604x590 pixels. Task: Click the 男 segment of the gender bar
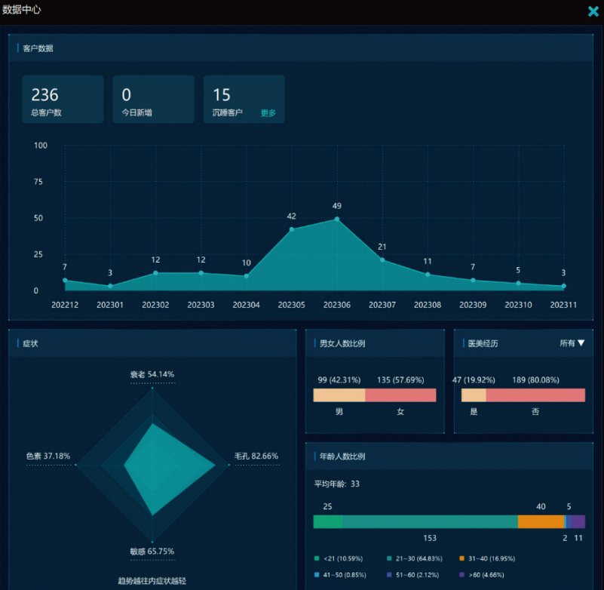339,395
